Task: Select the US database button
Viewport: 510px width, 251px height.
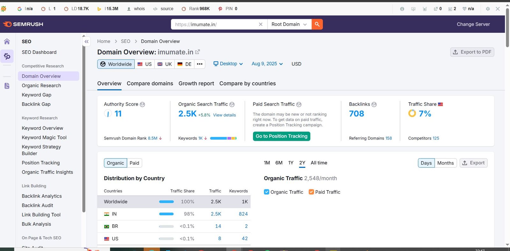Action: tap(145, 64)
